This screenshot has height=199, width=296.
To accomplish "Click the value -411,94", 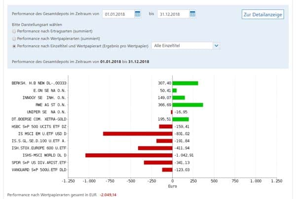I will 182,148.
